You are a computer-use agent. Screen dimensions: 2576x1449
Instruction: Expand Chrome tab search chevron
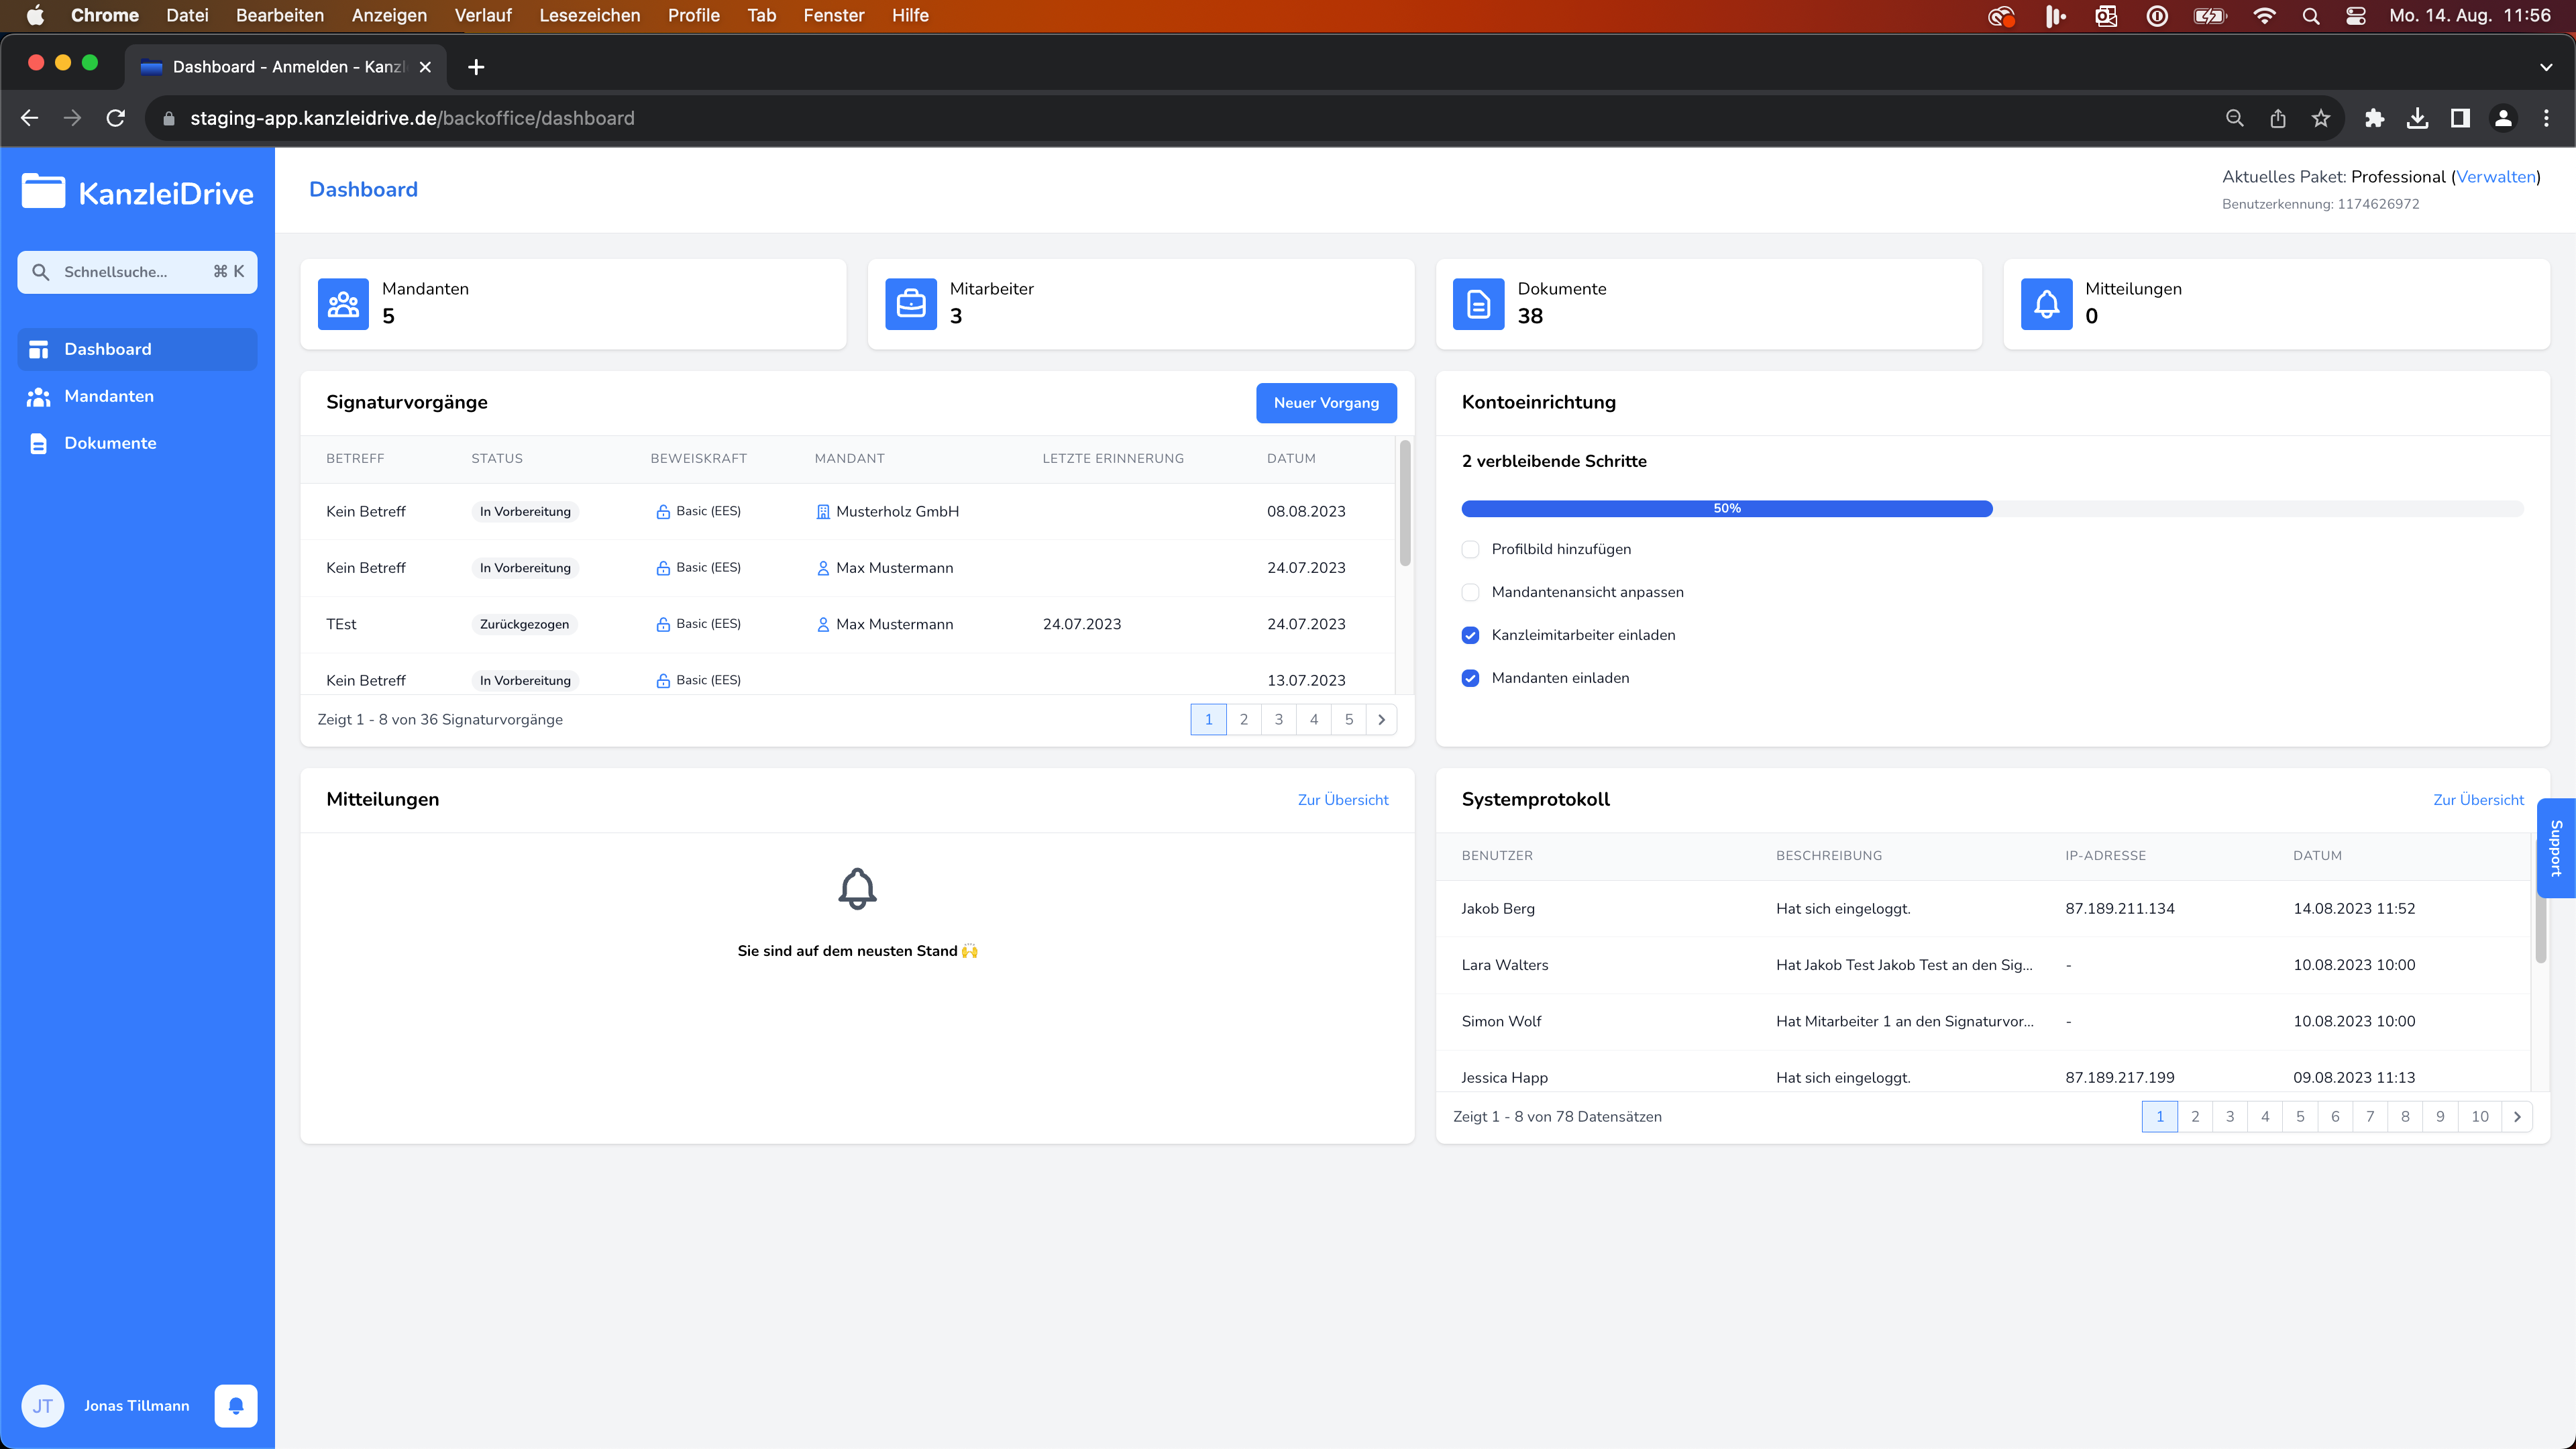2545,67
